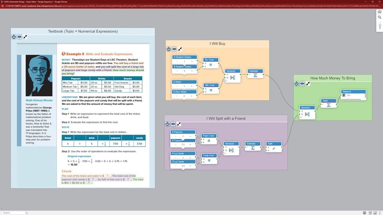Increase # Water count with plus button
383x215 pixels.
pyautogui.click(x=192, y=86)
